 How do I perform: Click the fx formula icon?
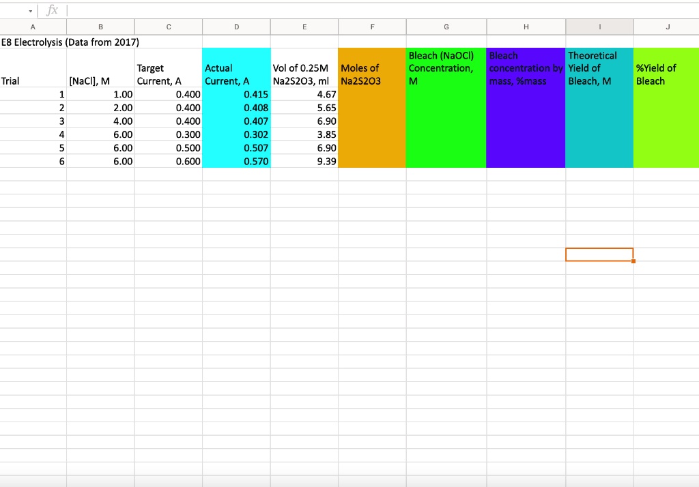point(53,10)
